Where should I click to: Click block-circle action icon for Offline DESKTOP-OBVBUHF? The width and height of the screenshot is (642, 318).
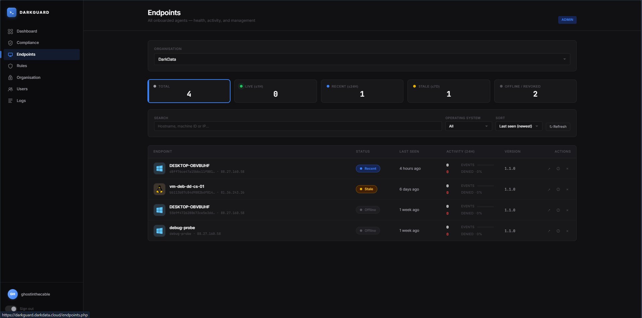coord(558,210)
